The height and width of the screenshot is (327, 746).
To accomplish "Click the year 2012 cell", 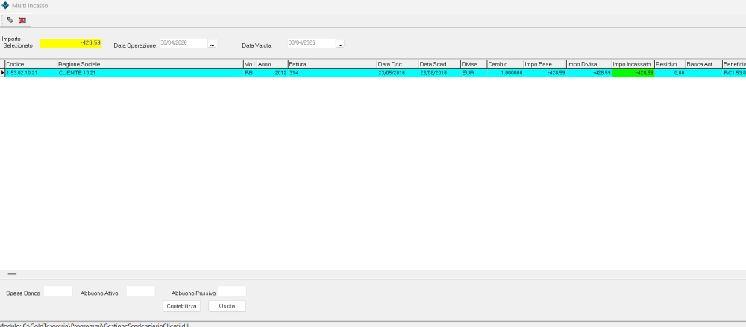I will click(272, 73).
